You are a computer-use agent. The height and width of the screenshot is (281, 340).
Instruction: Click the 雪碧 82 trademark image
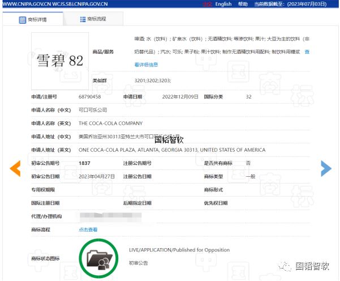click(x=60, y=61)
